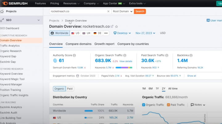Viewport: 222px width, 124px height.
Task: Click the keywords distribution color bar
Action: coord(124,68)
